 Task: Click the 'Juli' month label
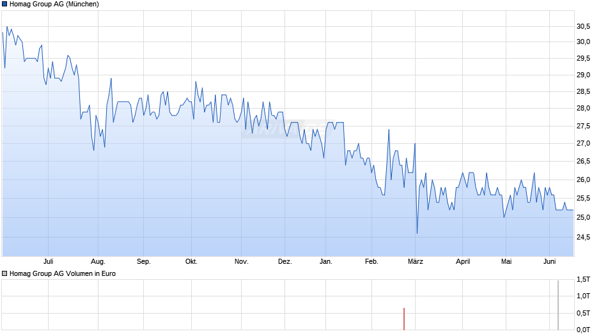tap(49, 261)
